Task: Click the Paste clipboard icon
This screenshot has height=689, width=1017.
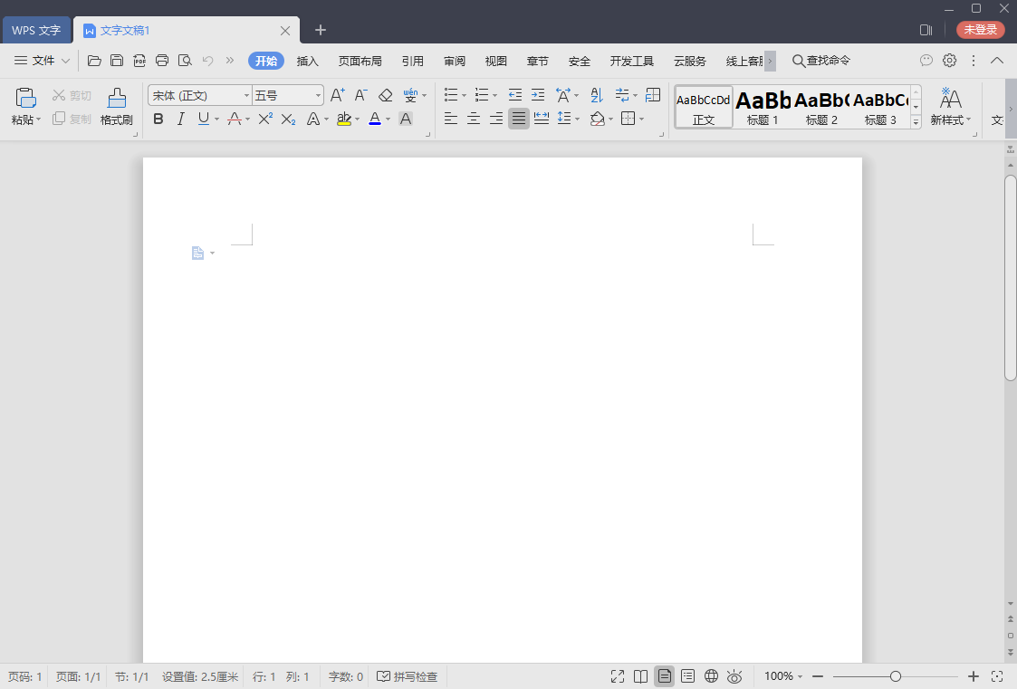Action: click(25, 99)
